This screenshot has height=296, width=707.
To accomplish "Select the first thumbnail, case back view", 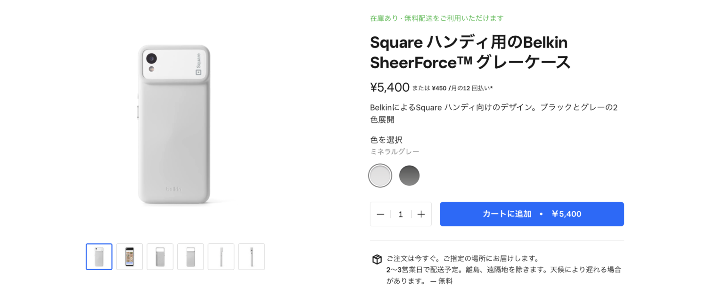I will [x=99, y=256].
